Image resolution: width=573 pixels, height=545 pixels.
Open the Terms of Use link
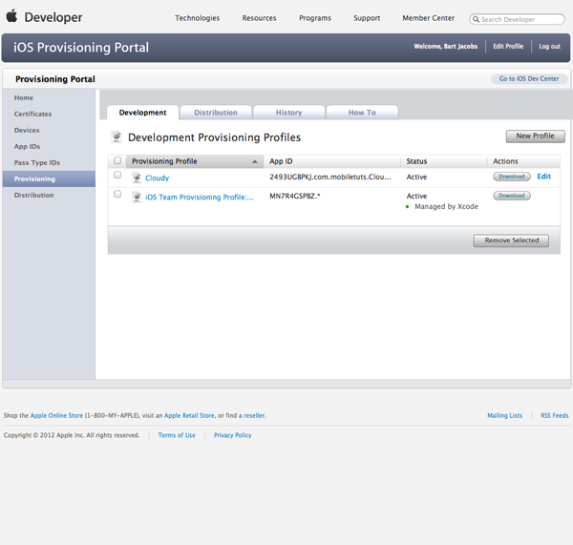click(x=177, y=435)
